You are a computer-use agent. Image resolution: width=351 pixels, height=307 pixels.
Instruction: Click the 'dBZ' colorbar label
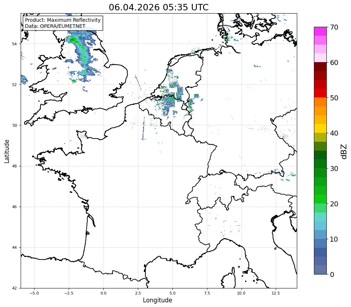[x=344, y=152]
